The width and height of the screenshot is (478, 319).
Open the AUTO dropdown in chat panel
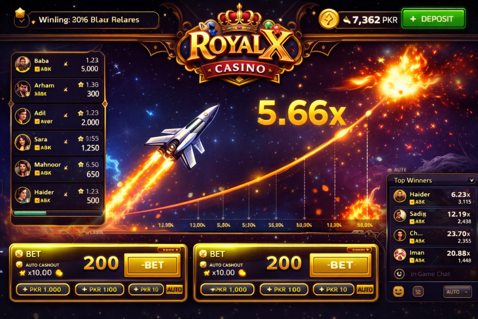coord(457,292)
